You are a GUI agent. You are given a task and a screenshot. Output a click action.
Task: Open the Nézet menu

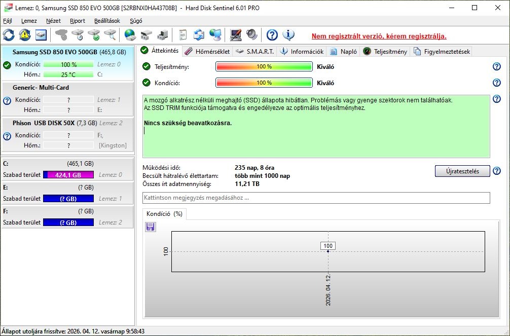pos(53,21)
